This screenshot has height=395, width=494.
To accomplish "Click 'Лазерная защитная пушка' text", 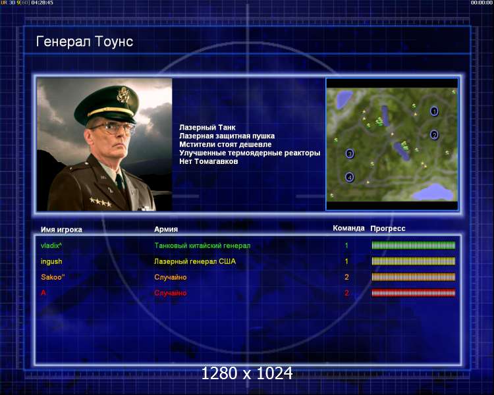I will [227, 136].
